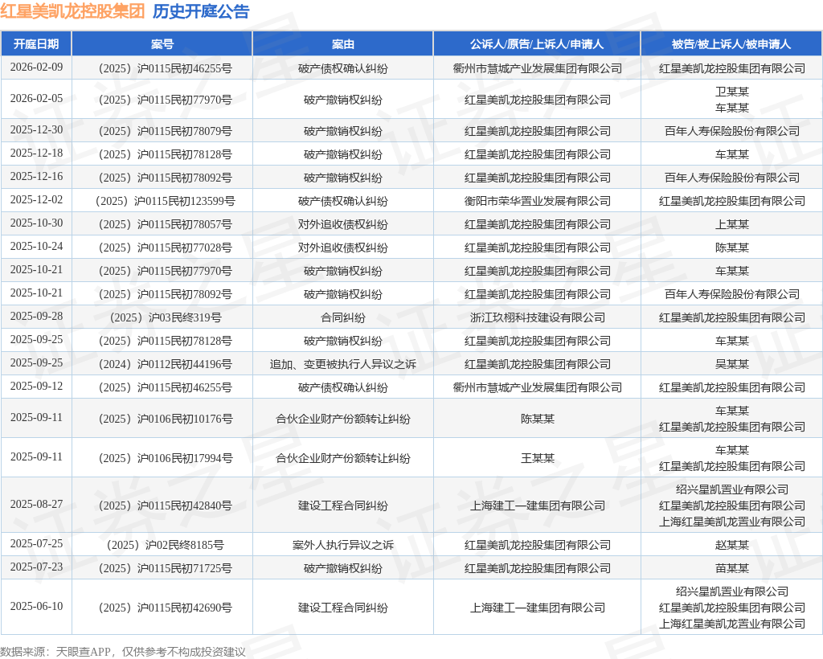Screen dimensions: 823x659
Task: Click the 合同纠纷 cause cell
Action: tap(342, 317)
